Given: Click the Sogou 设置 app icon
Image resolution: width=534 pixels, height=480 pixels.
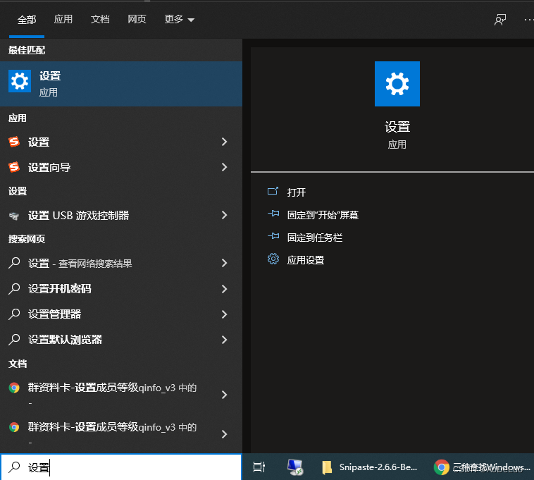Looking at the screenshot, I should pyautogui.click(x=14, y=142).
